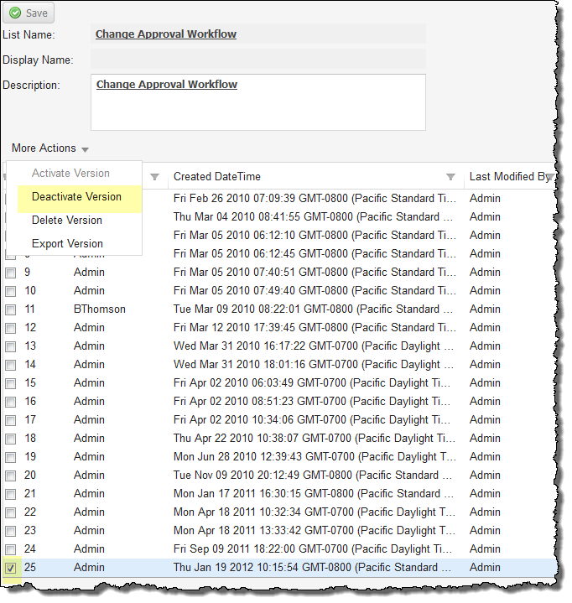Check the box for version 10
572x603 pixels.
[10, 291]
